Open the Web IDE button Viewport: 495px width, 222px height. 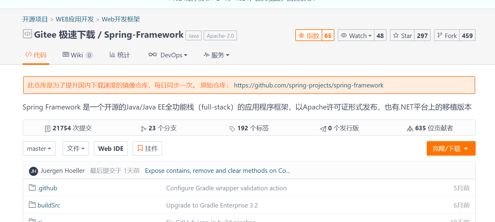click(x=111, y=148)
